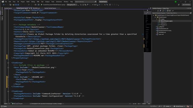Viewport: 193px width, 108px height.
Task: Close the NuGetCleaner.csproj tab
Action: click(31, 8)
